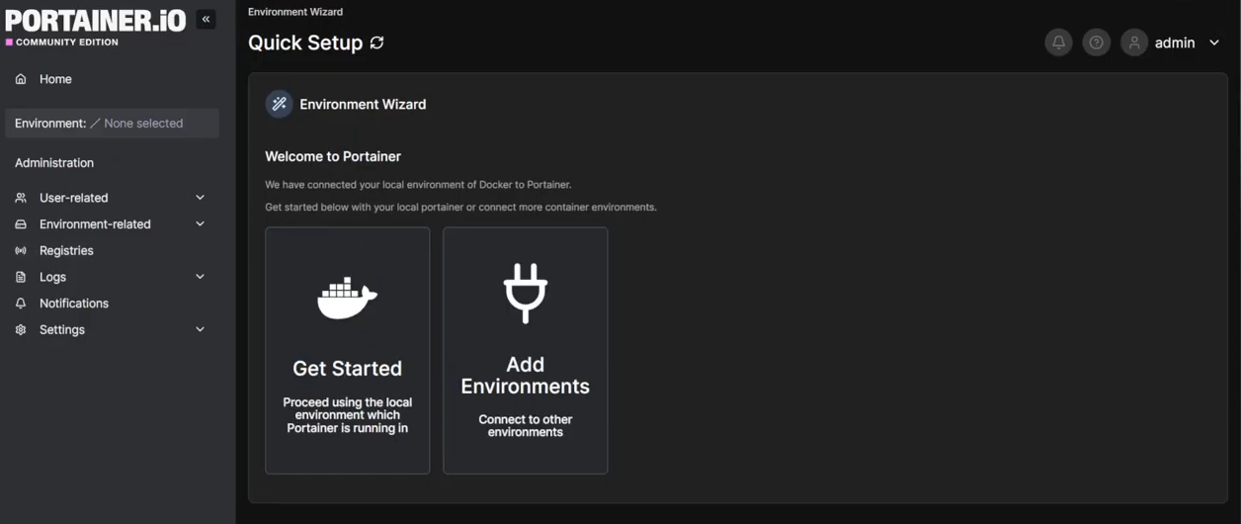Open Notifications in the sidebar menu
The image size is (1241, 524).
click(73, 304)
